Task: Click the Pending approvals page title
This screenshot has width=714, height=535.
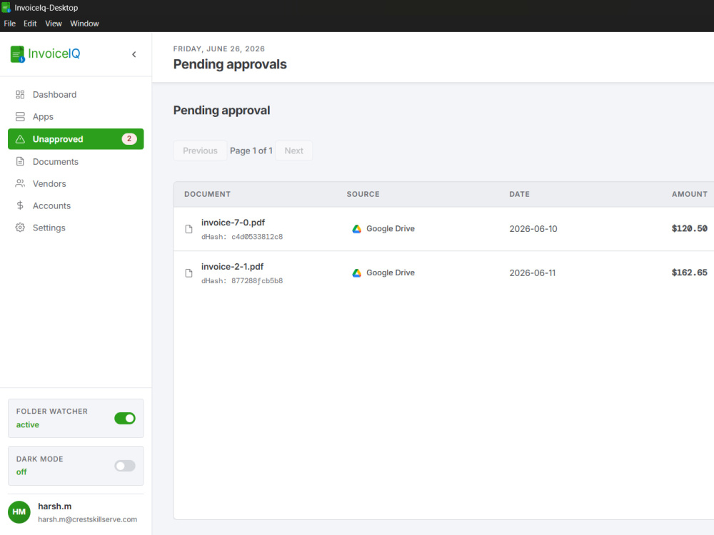Action: pyautogui.click(x=230, y=64)
